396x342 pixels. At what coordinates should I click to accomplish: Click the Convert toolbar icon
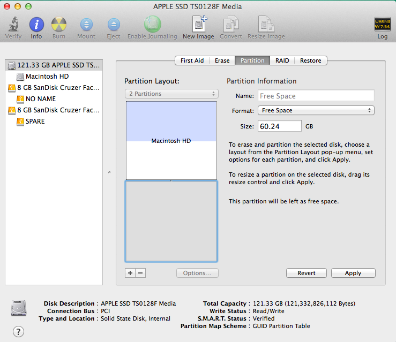pos(231,25)
